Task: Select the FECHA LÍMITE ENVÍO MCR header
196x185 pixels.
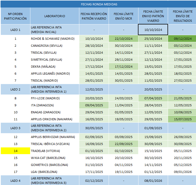Action: point(123,16)
